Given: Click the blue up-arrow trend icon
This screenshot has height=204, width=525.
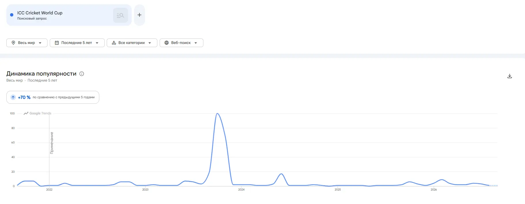Looking at the screenshot, I should 13,97.
